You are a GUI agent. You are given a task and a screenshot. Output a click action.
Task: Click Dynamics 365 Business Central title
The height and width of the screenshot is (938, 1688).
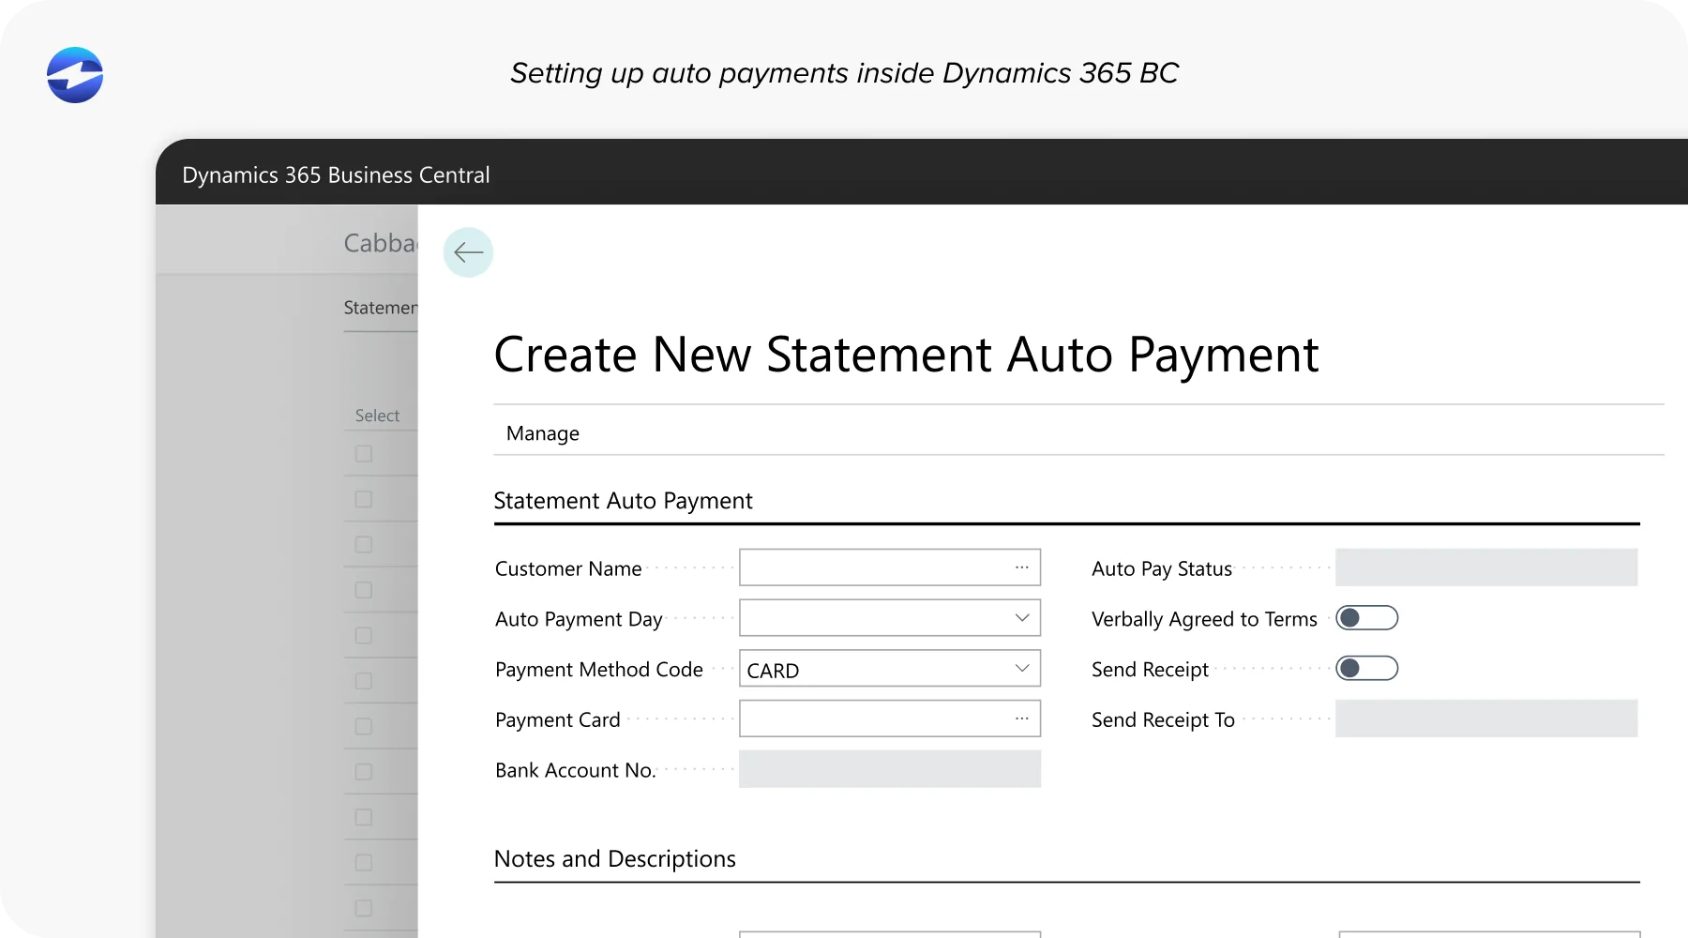[x=336, y=175]
